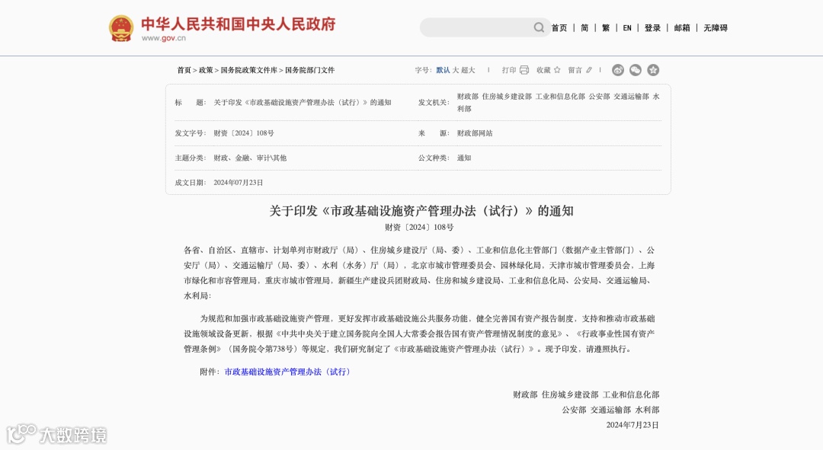
Task: Open 登录 login link
Action: [x=652, y=28]
